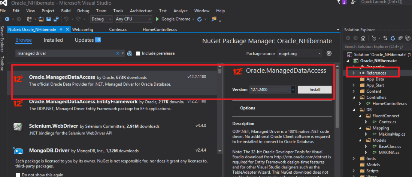412x177 pixels.
Task: Redo the last undone action
Action: point(78,19)
